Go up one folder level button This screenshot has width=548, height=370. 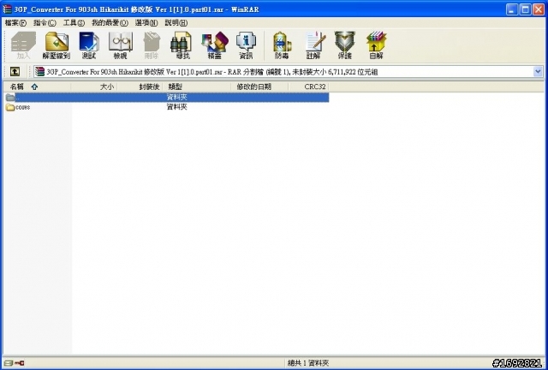click(x=15, y=72)
